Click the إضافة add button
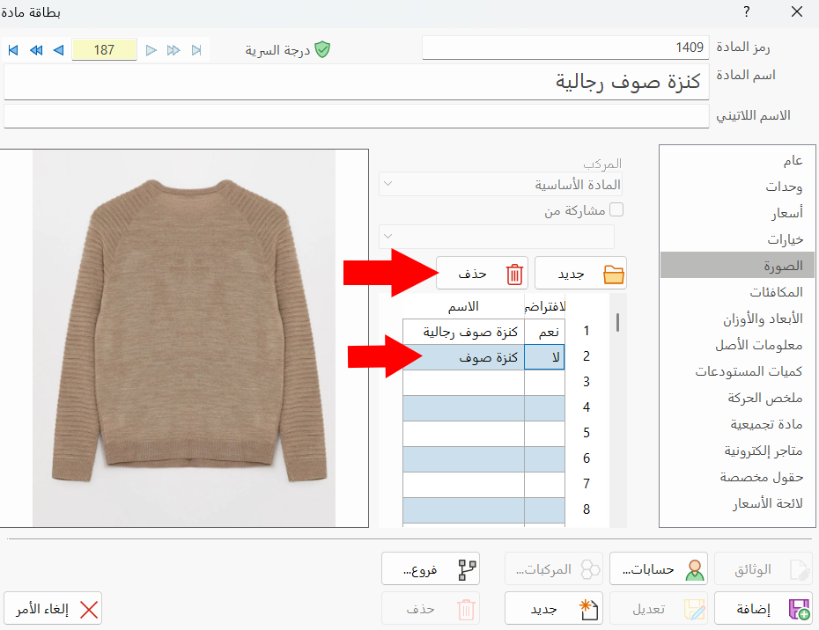This screenshot has width=819, height=630. [x=764, y=608]
